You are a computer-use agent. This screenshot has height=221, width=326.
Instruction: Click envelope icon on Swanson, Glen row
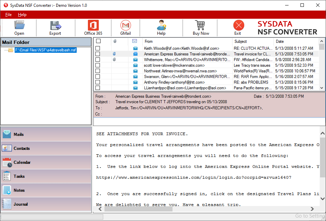click(x=135, y=77)
